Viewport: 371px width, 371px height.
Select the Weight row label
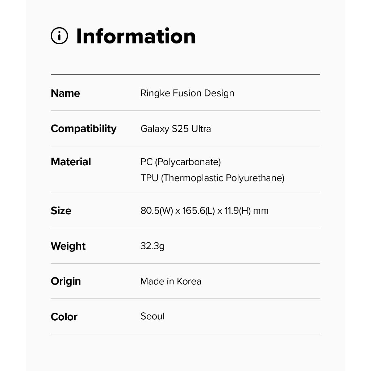(x=68, y=246)
